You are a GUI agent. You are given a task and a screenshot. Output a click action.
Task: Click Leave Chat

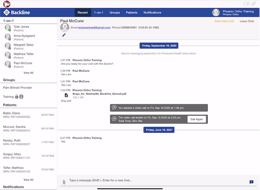tap(247, 21)
